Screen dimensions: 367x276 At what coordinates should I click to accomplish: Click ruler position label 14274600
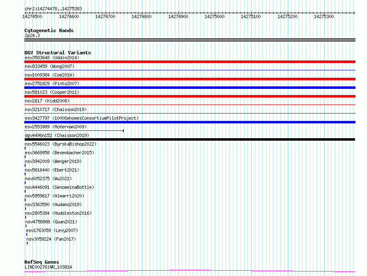69,16
